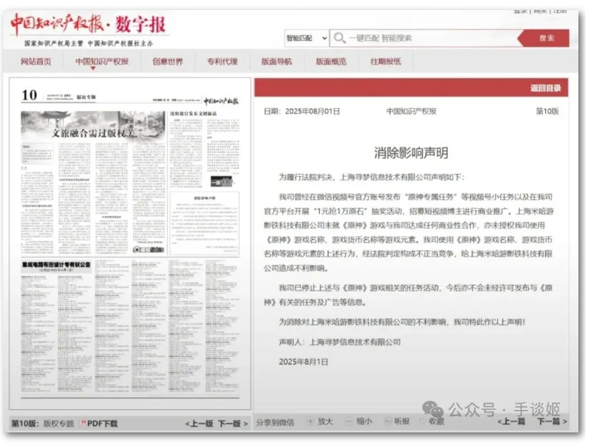
Task: Open next article via 下一篇
Action: click(551, 422)
